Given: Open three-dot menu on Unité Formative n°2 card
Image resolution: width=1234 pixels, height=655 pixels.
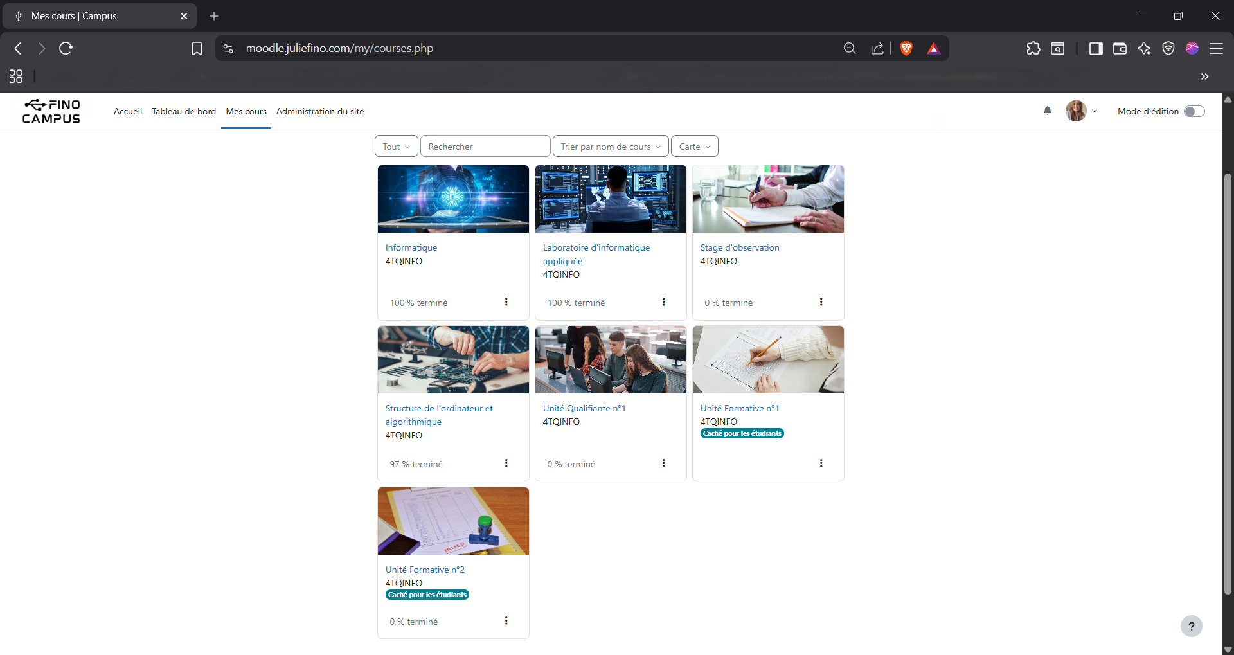Looking at the screenshot, I should click(x=506, y=621).
